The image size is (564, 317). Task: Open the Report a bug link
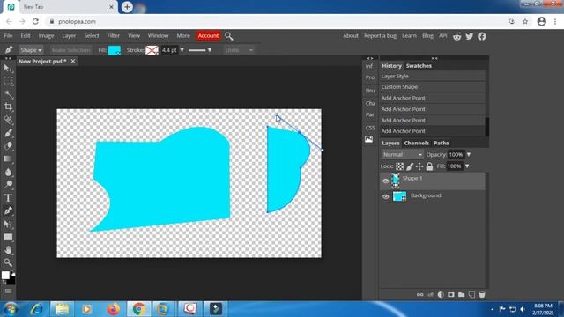coord(380,36)
